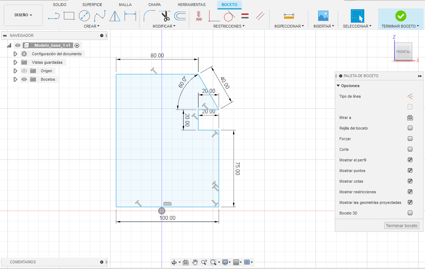
Task: Select the BOCETO tab
Action: pyautogui.click(x=229, y=5)
